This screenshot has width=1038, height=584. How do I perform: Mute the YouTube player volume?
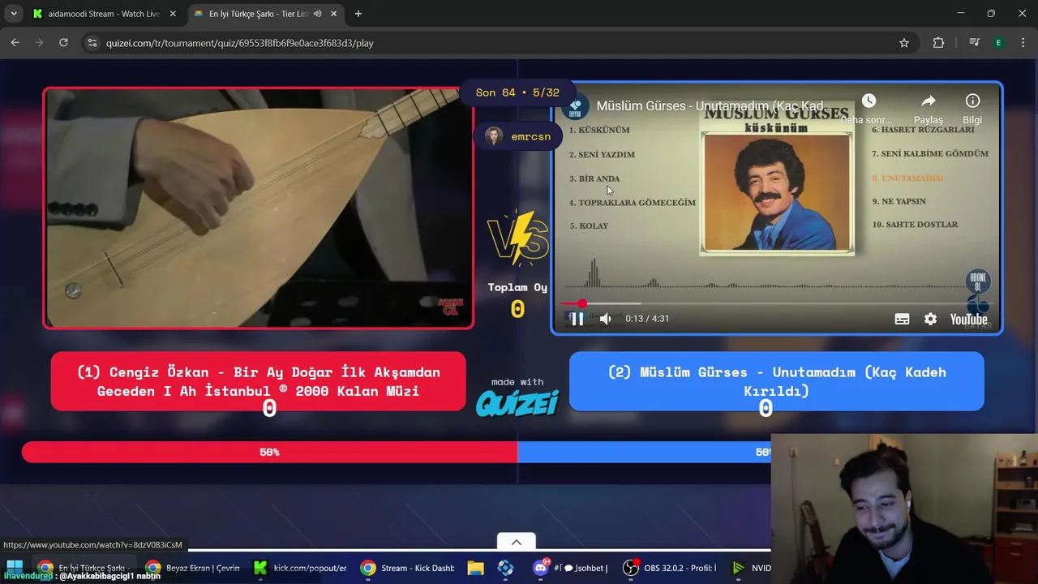click(605, 319)
